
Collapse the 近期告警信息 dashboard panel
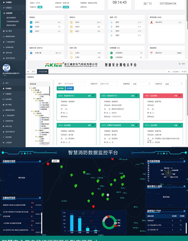(40, 198)
